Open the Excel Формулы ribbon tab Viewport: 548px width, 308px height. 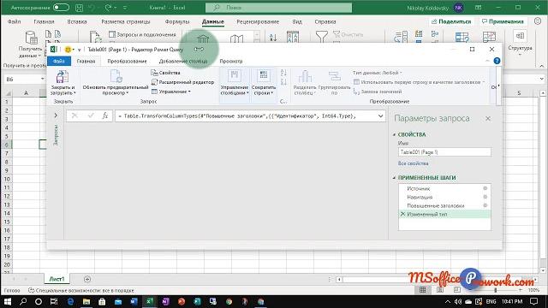(177, 21)
